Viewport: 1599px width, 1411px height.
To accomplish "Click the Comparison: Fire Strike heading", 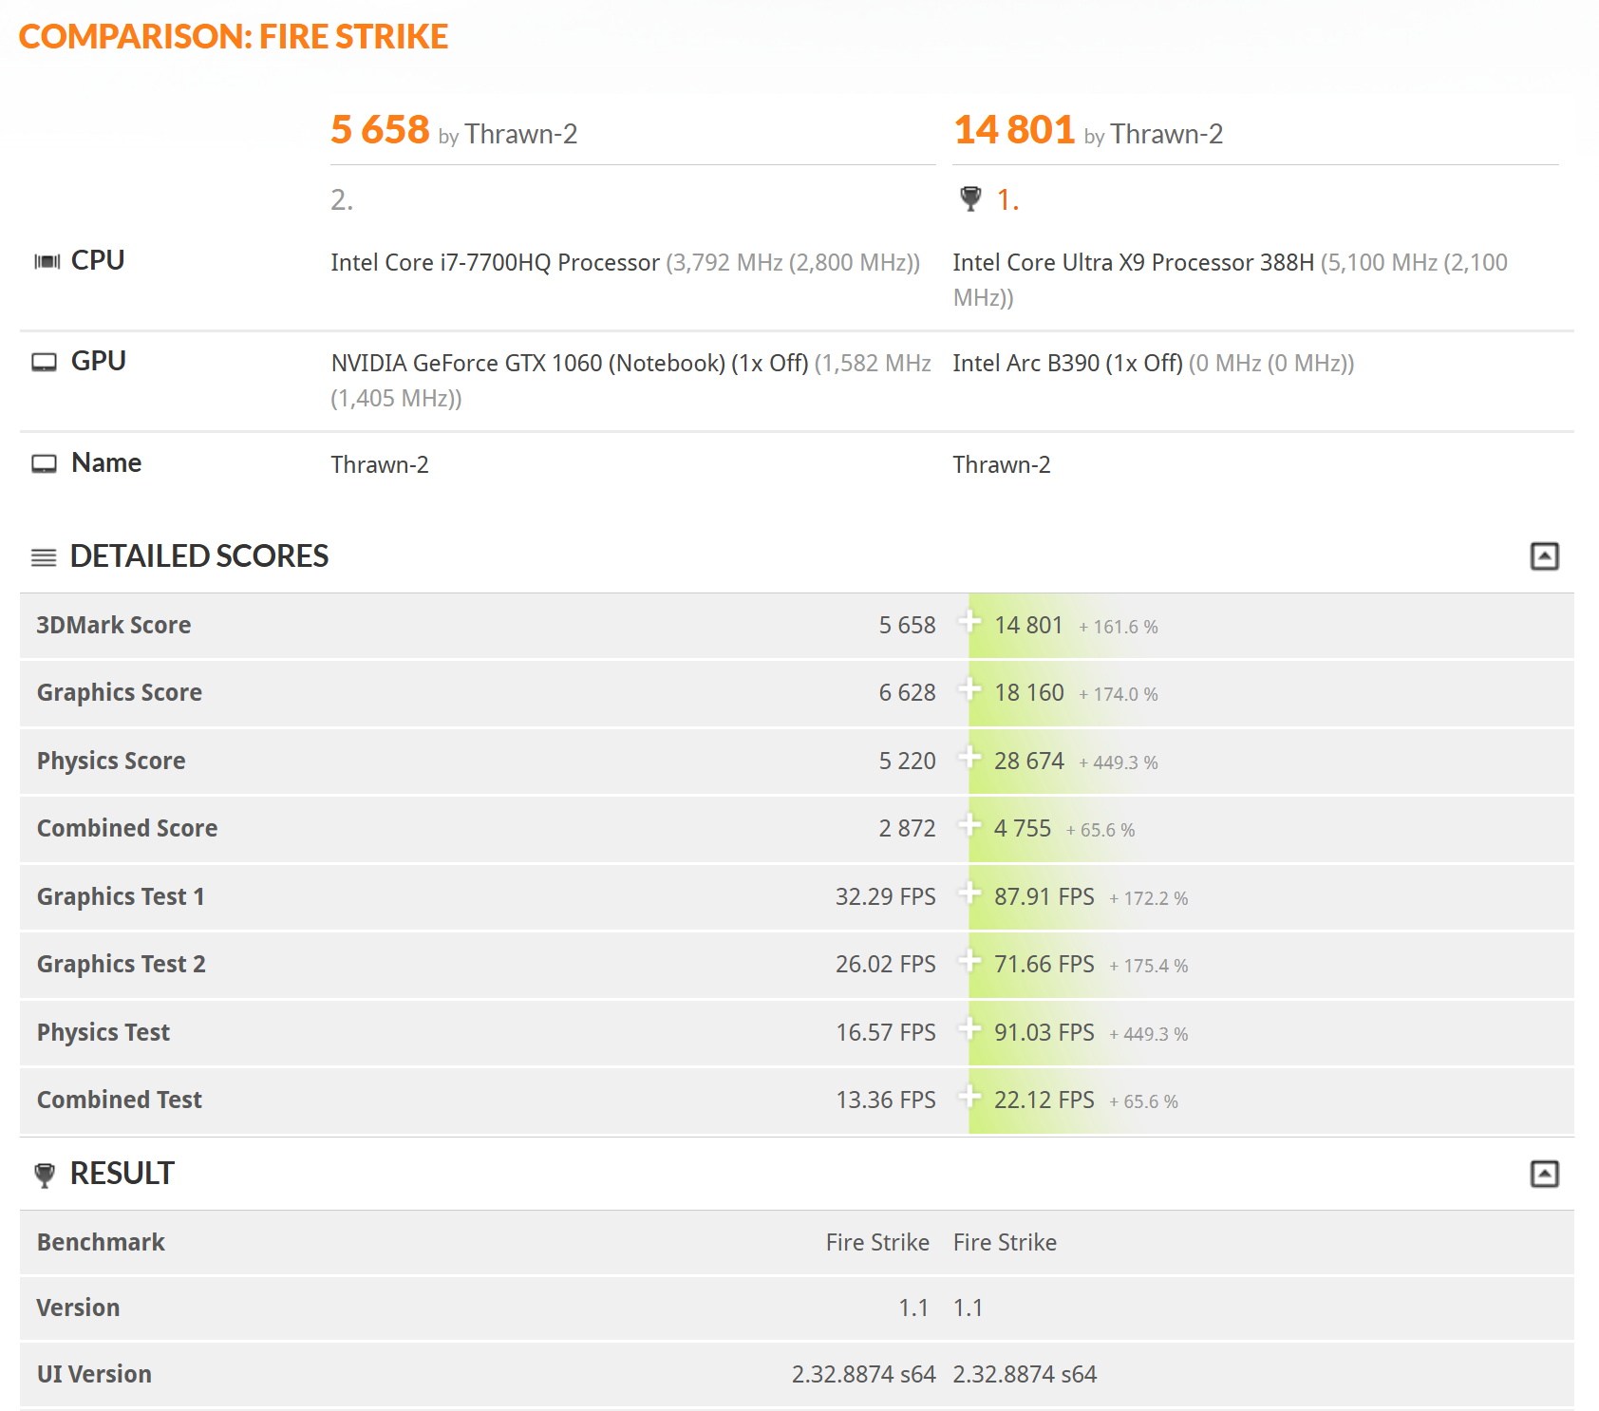I will point(234,37).
